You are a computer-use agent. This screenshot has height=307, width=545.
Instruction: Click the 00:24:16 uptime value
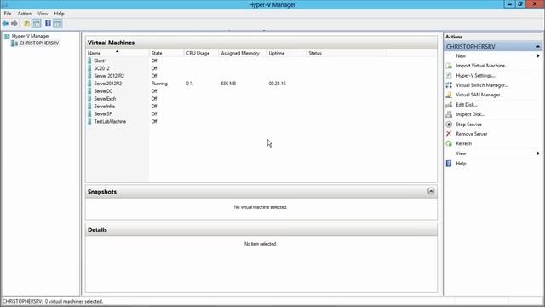coord(277,84)
